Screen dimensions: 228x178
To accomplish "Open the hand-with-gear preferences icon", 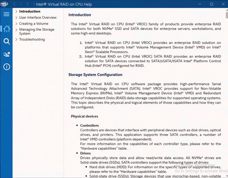I will coord(7,54).
